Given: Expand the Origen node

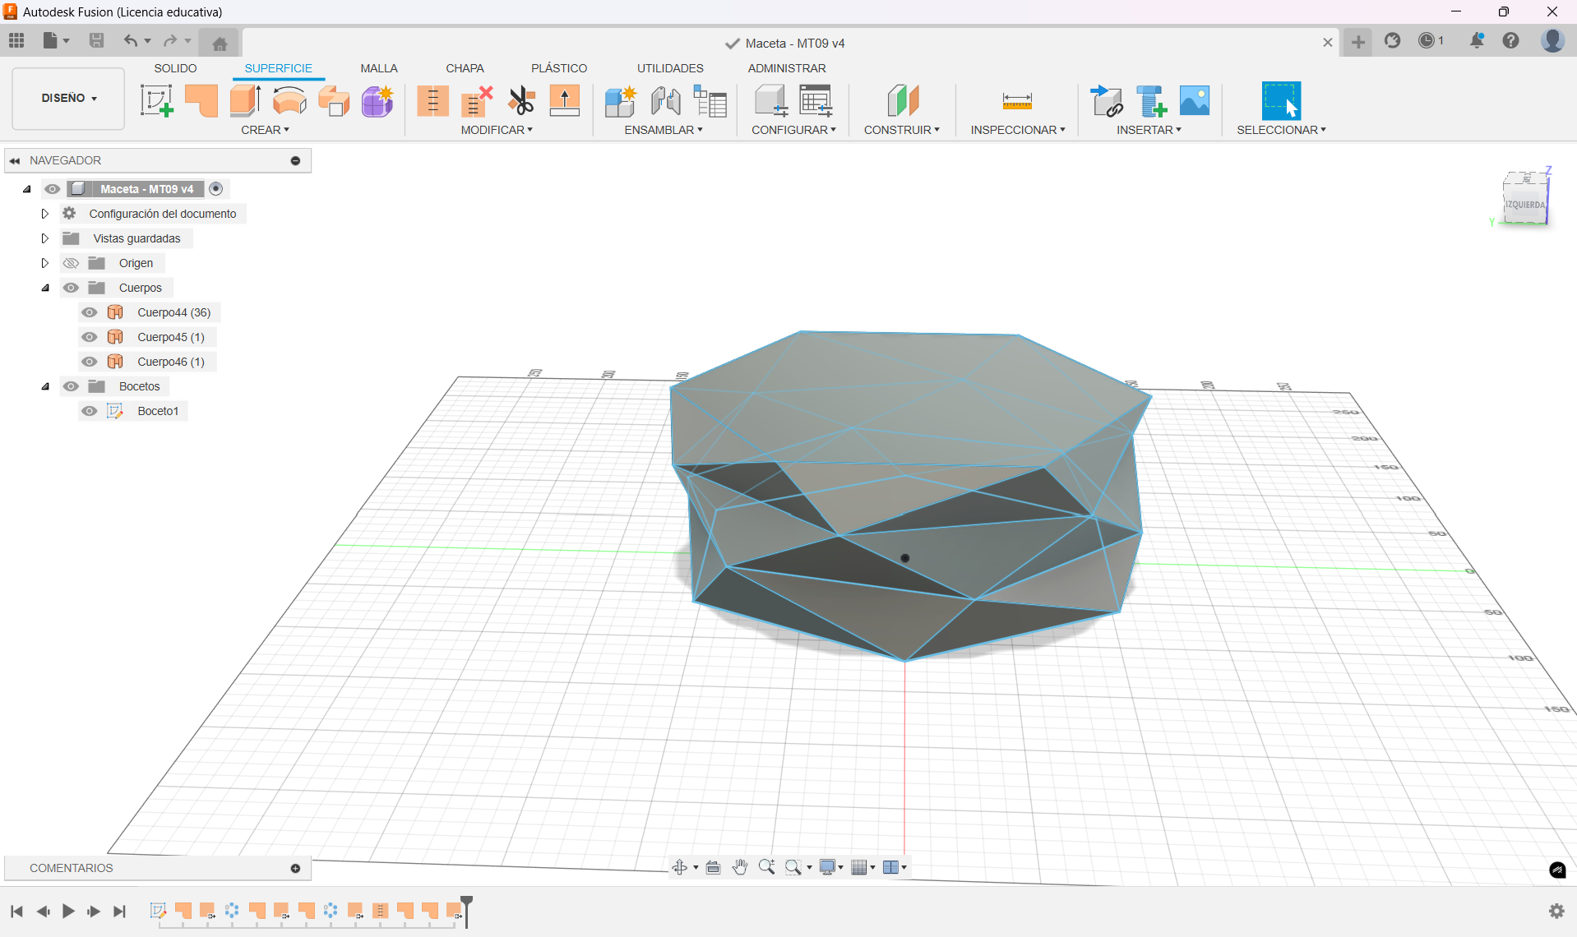Looking at the screenshot, I should 45,263.
